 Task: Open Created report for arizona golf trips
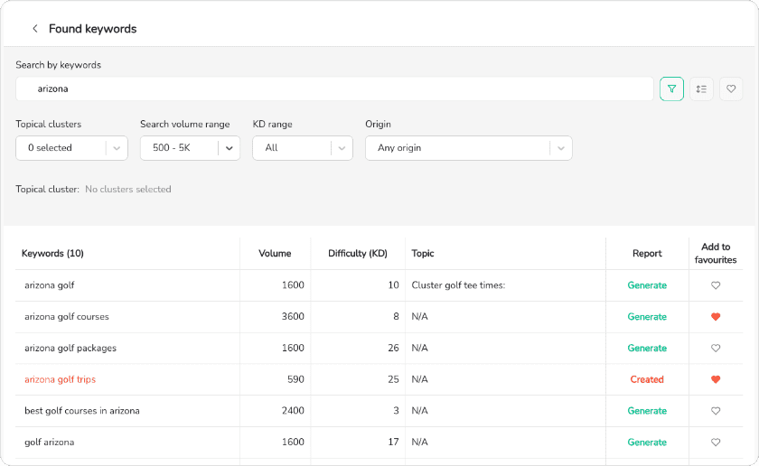(647, 380)
